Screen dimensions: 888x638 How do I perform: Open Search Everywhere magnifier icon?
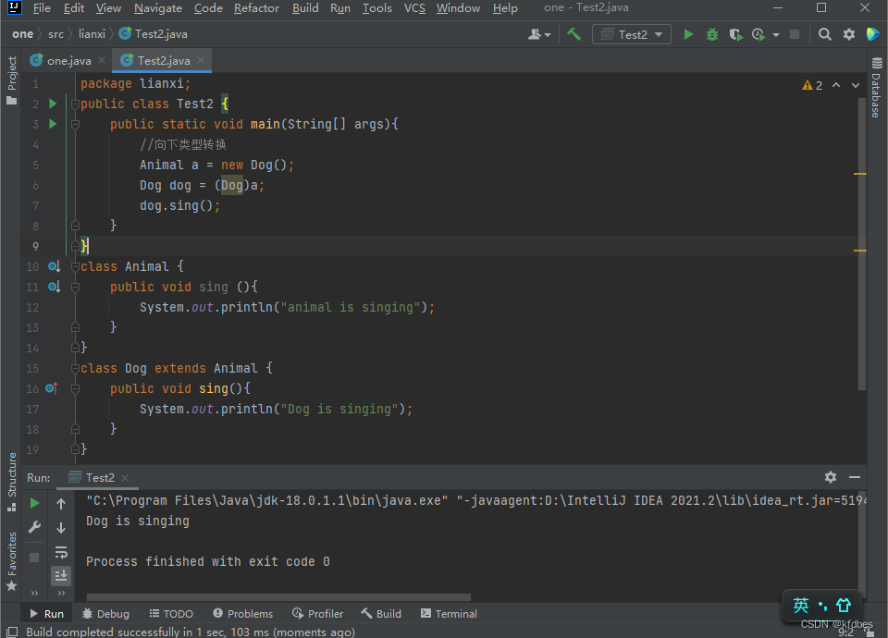(825, 34)
